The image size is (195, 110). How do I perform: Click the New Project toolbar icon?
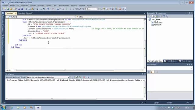coord(5,9)
